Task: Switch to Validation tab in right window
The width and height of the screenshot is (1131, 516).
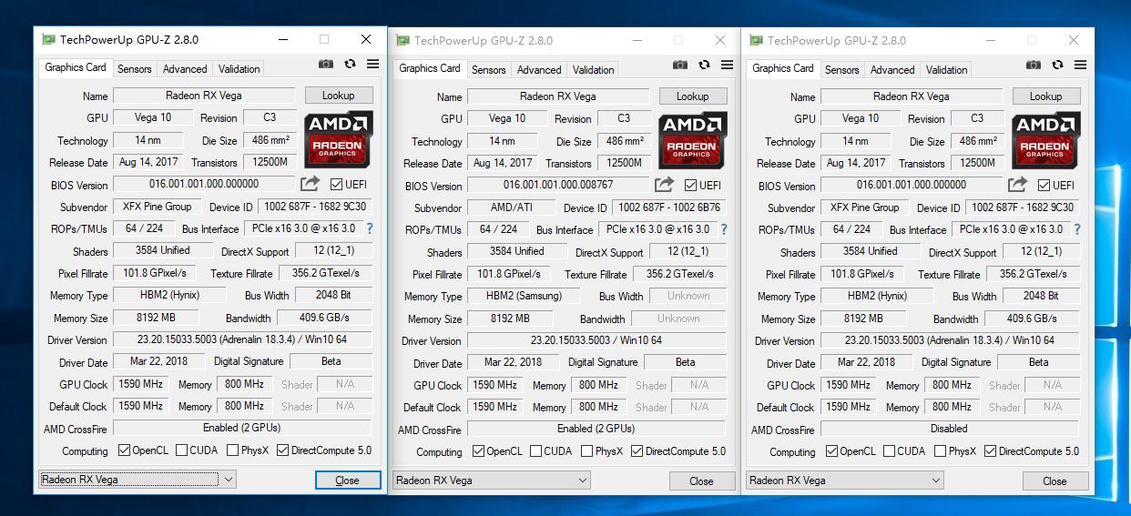Action: point(947,70)
